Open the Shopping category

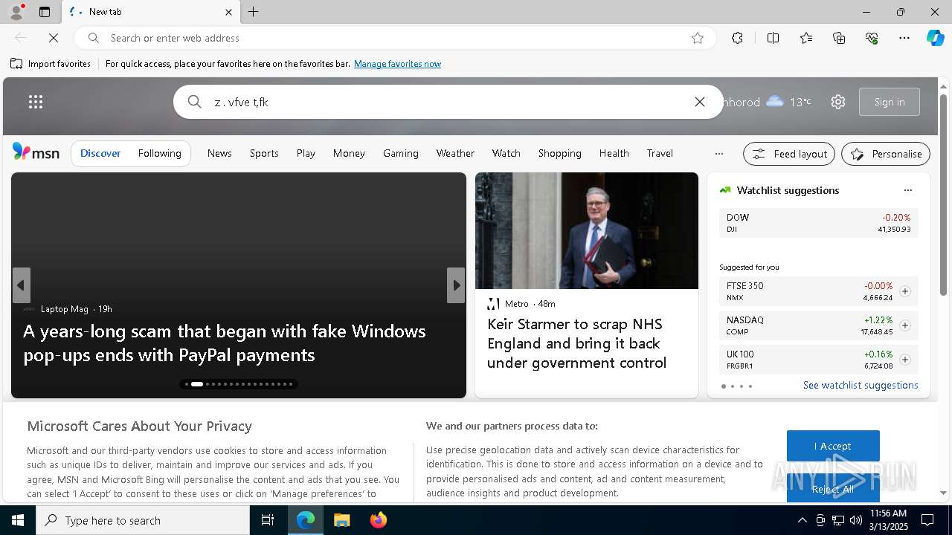(560, 153)
